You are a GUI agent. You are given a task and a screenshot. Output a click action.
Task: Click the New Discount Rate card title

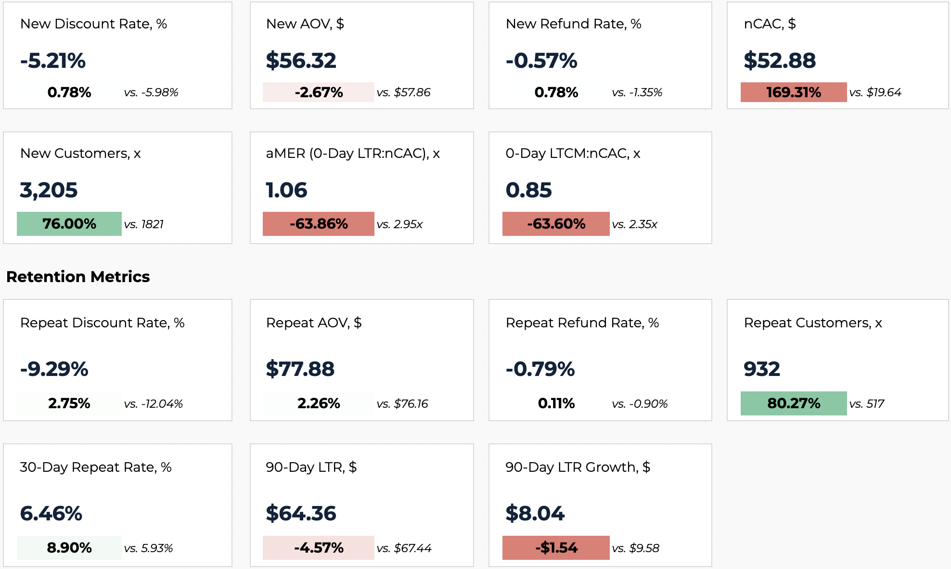coord(93,24)
